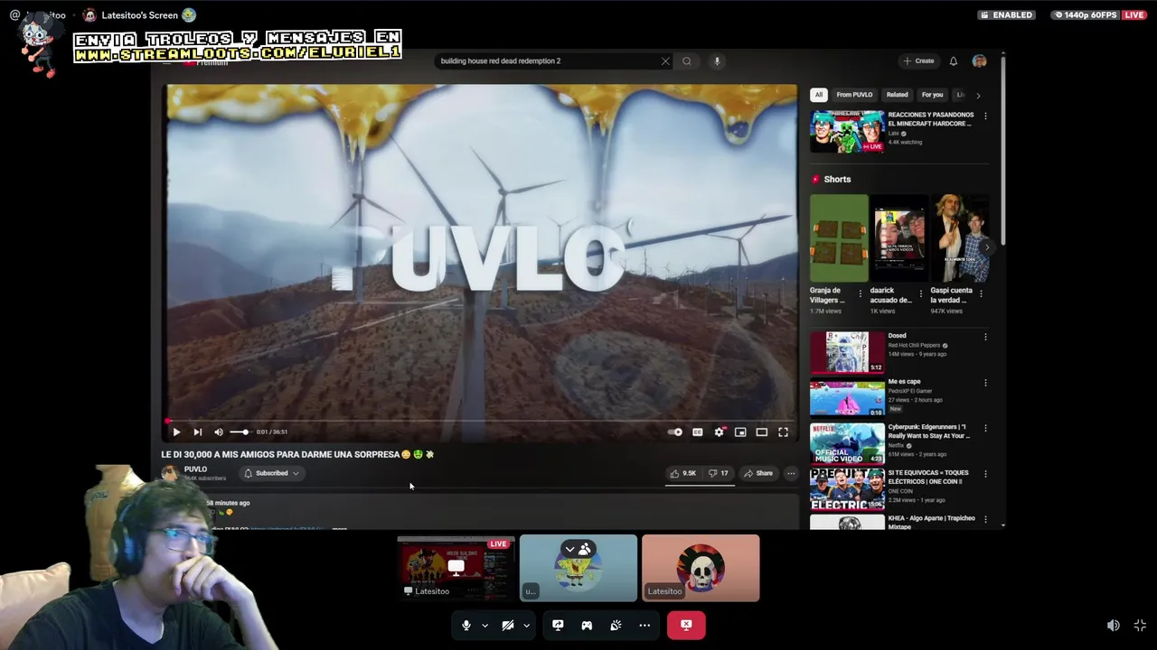Toggle closed captions (CC) button

(x=697, y=432)
